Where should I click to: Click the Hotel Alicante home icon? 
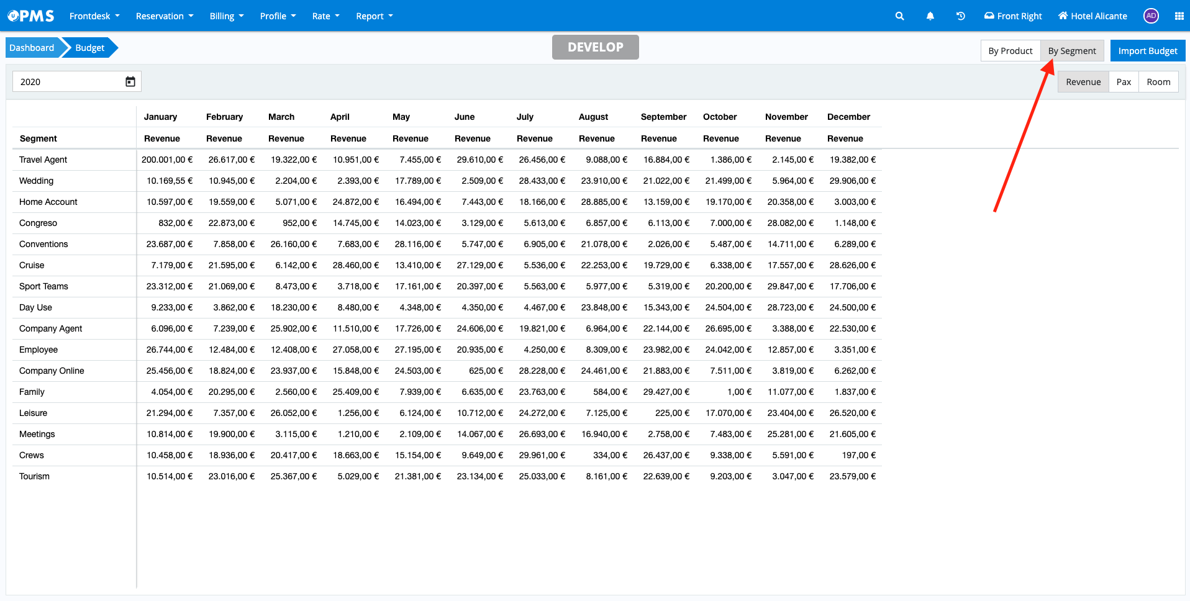coord(1063,16)
